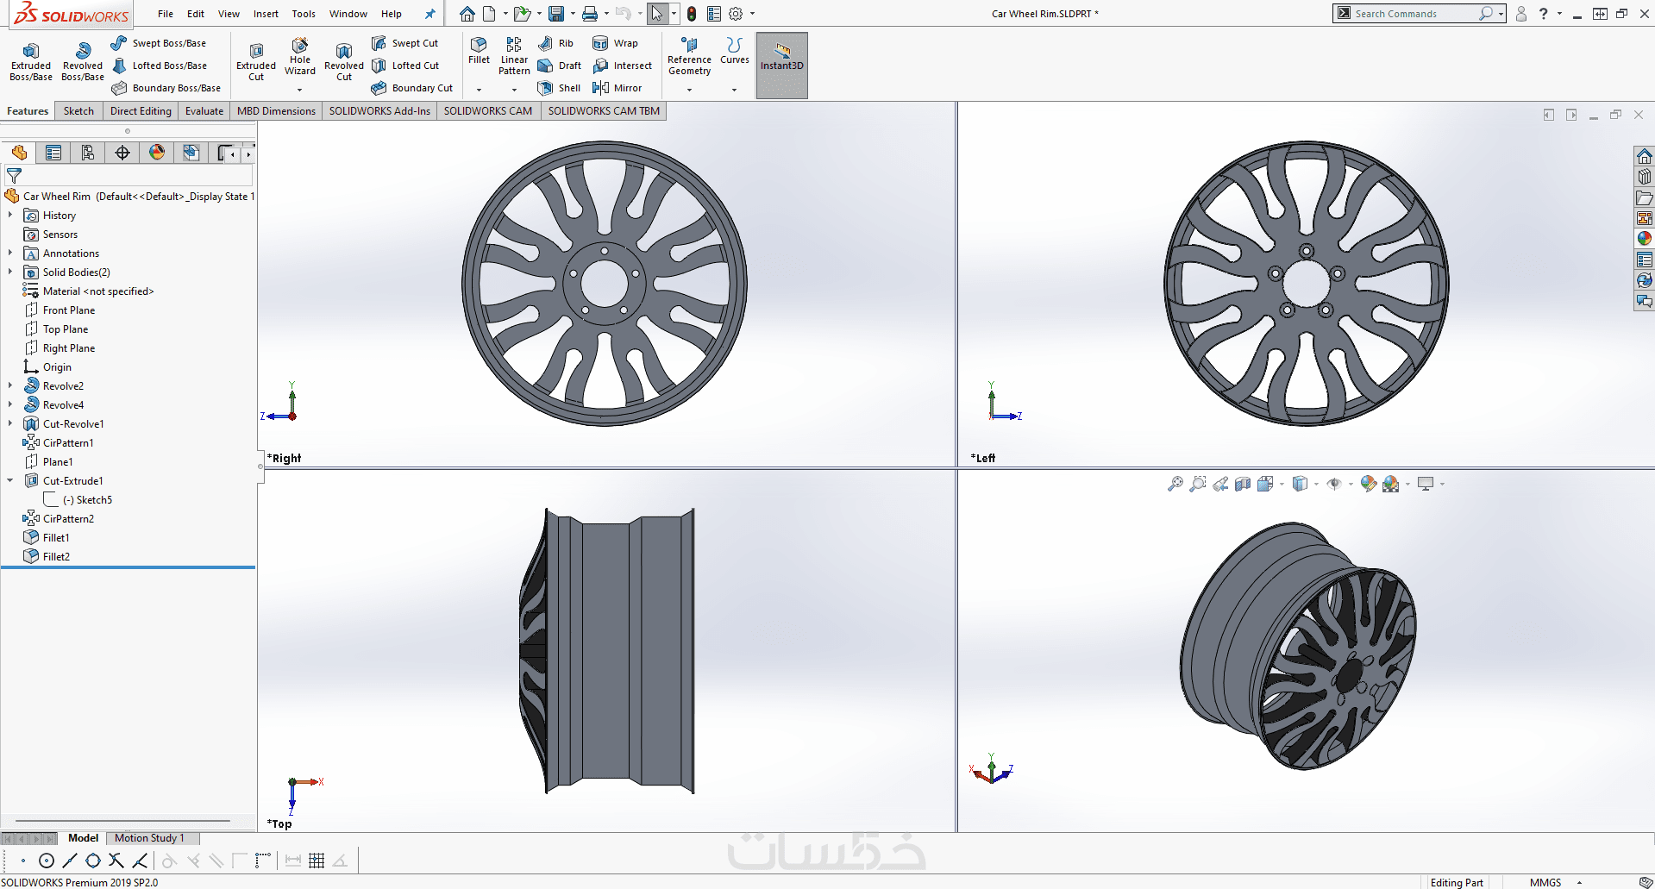Open the Insert menu
Viewport: 1655px width, 889px height.
point(266,14)
